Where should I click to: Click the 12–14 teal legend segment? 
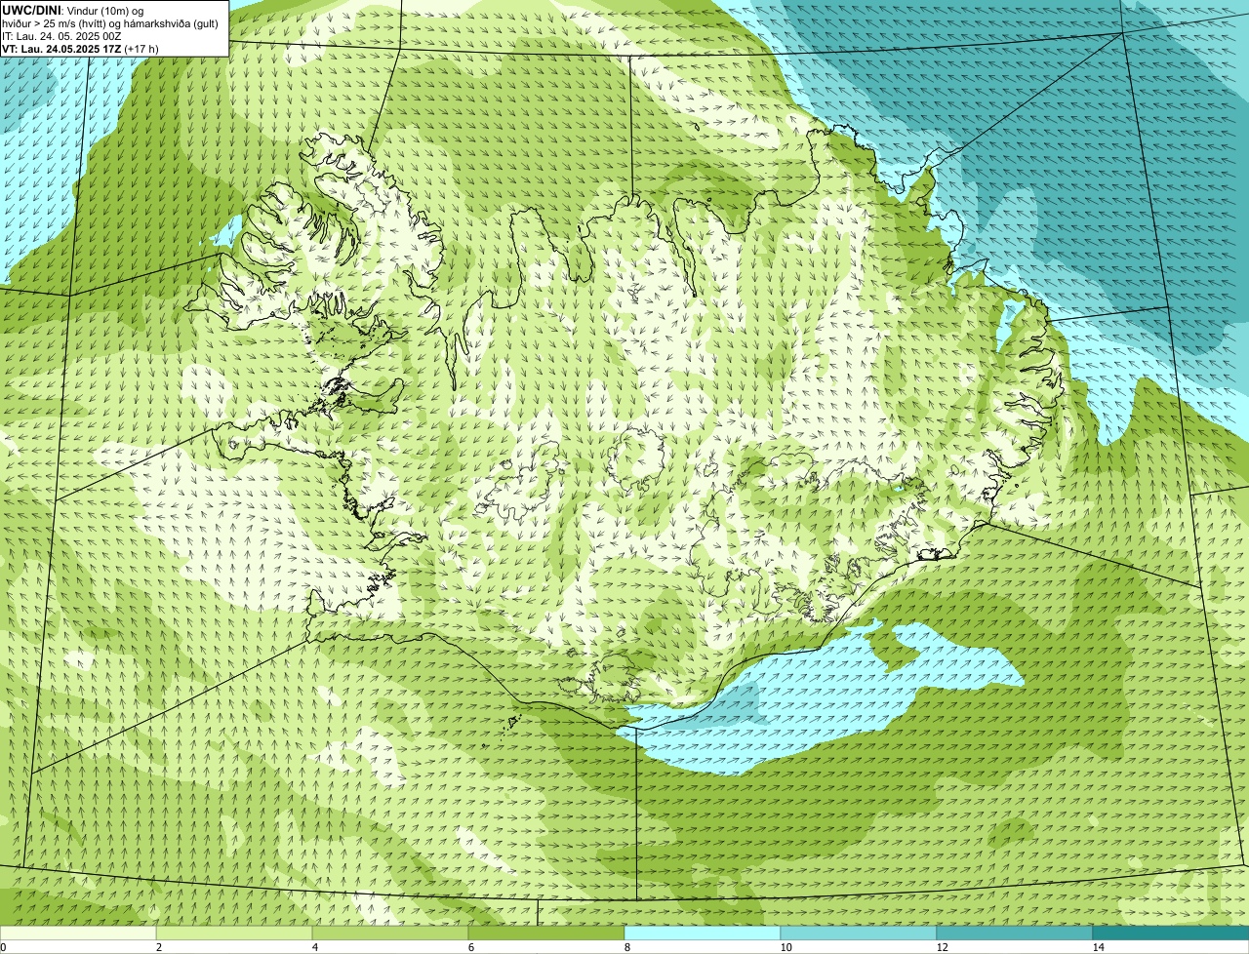[x=1015, y=933]
